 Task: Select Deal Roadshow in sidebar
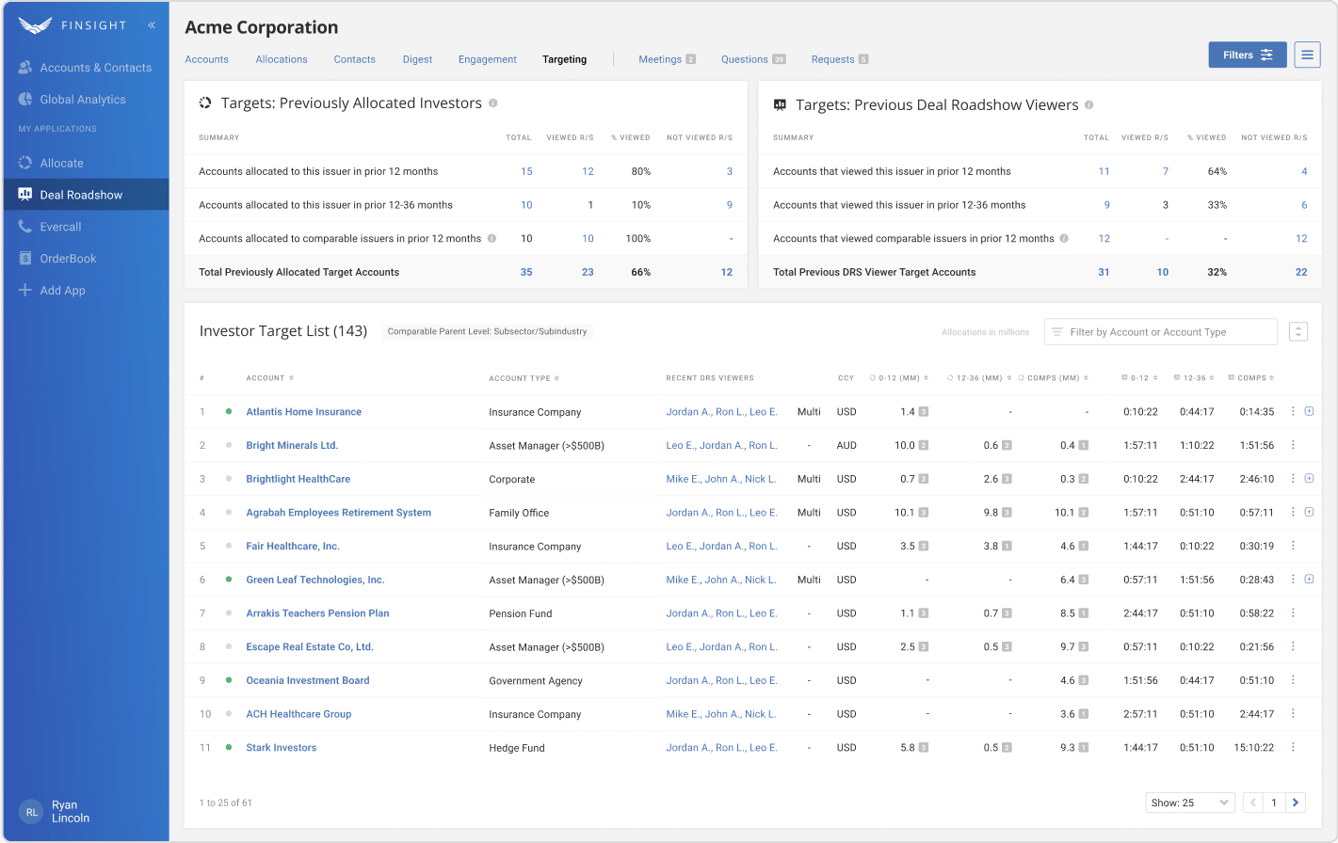click(x=85, y=195)
